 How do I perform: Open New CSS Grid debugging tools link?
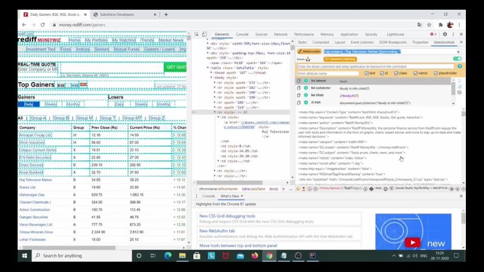coord(227,216)
